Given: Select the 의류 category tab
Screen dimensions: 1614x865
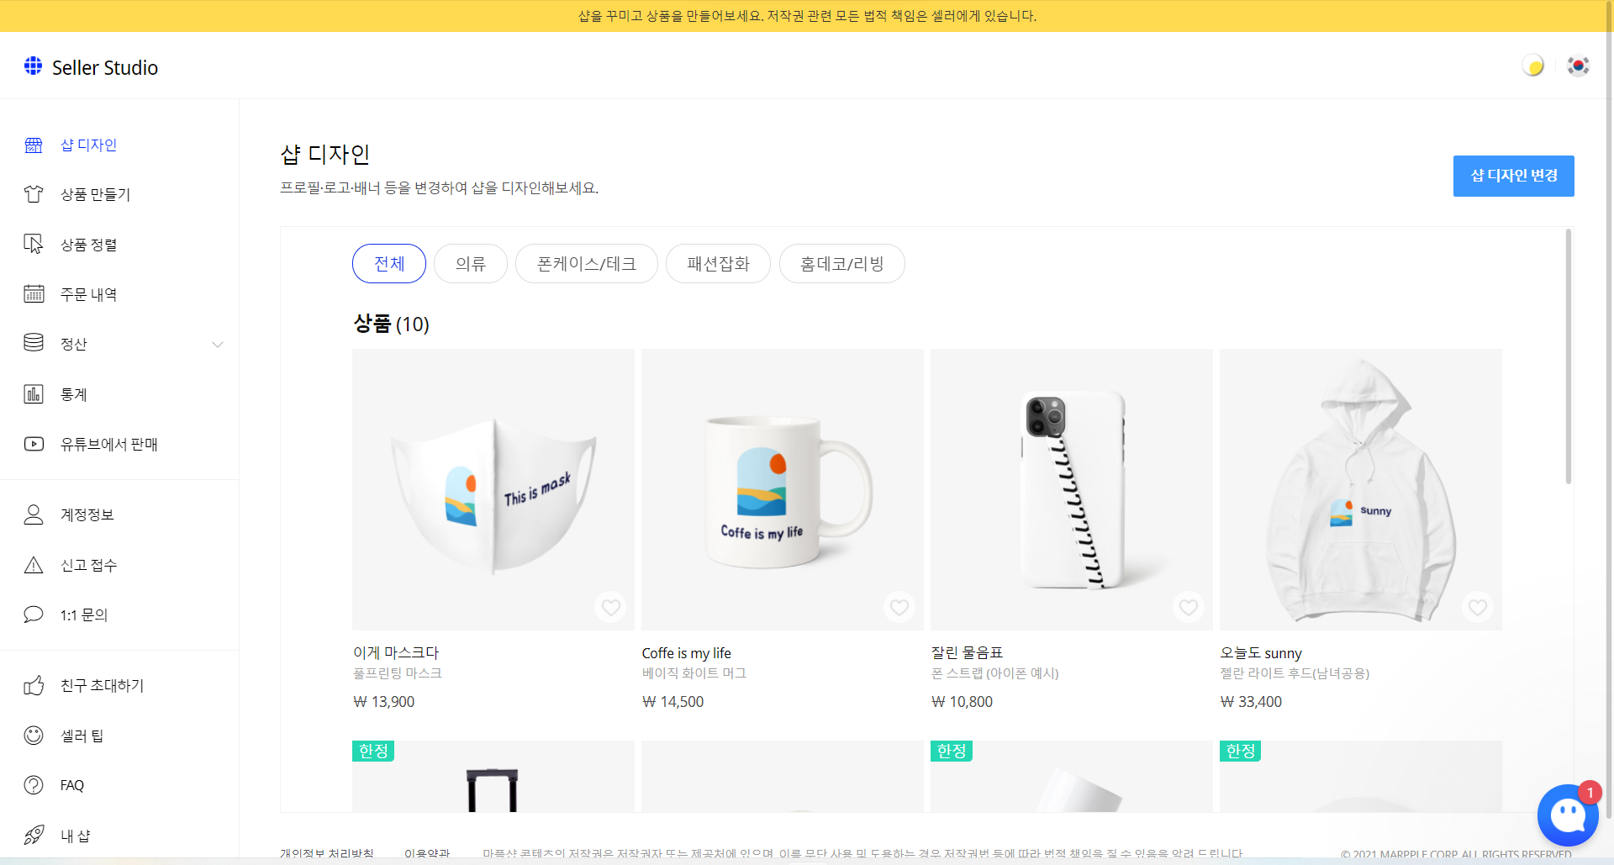Looking at the screenshot, I should coord(471,264).
